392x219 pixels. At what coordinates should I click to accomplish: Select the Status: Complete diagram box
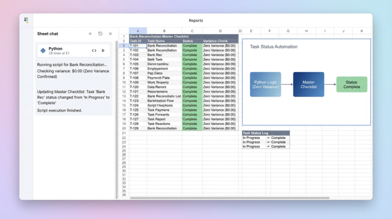[352, 85]
